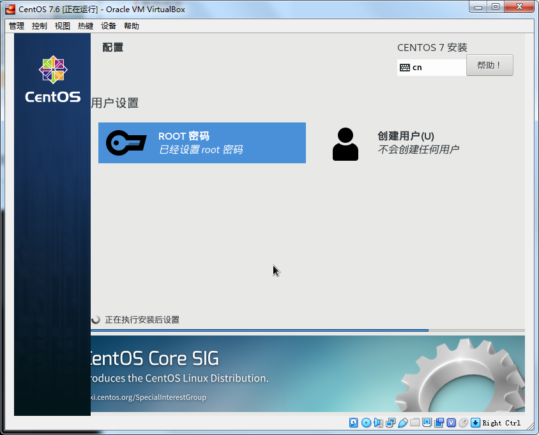The height and width of the screenshot is (435, 539).
Task: Minimize the VirtualBox window
Action: [x=478, y=7]
